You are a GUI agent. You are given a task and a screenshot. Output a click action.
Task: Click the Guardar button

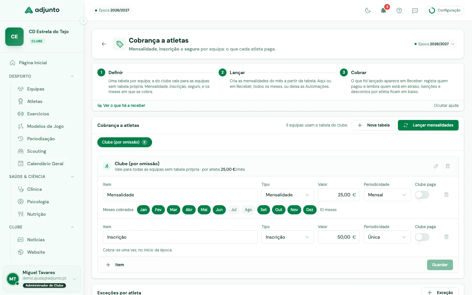point(440,265)
